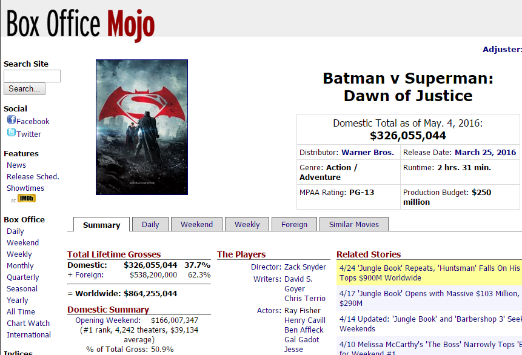
Task: Go to All Time box office link
Action: pyautogui.click(x=21, y=312)
